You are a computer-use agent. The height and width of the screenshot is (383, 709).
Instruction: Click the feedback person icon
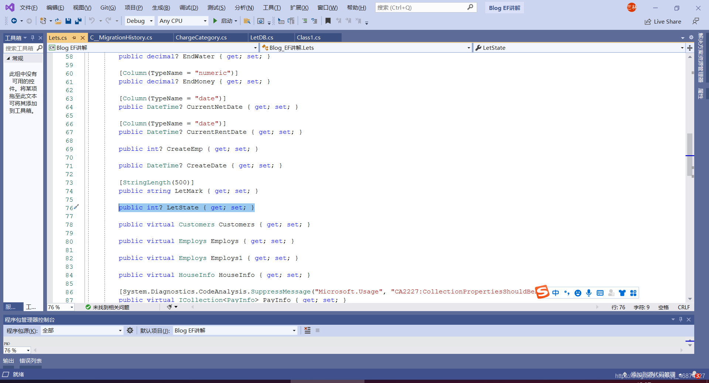pyautogui.click(x=696, y=21)
